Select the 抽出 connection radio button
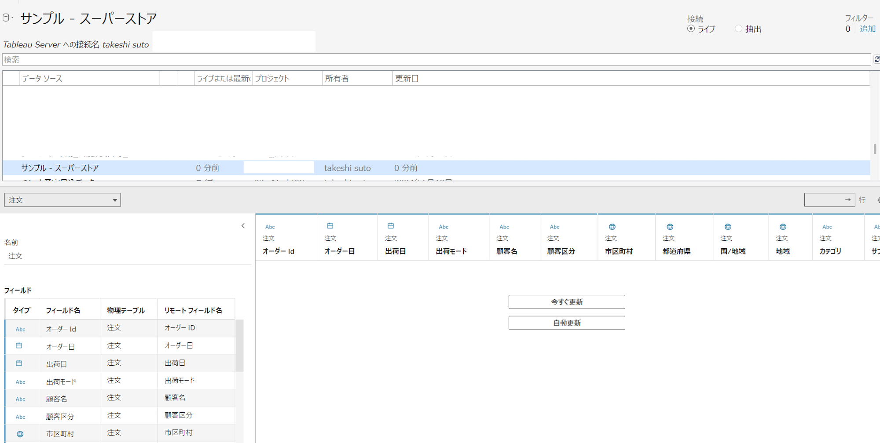The width and height of the screenshot is (880, 443). point(738,29)
